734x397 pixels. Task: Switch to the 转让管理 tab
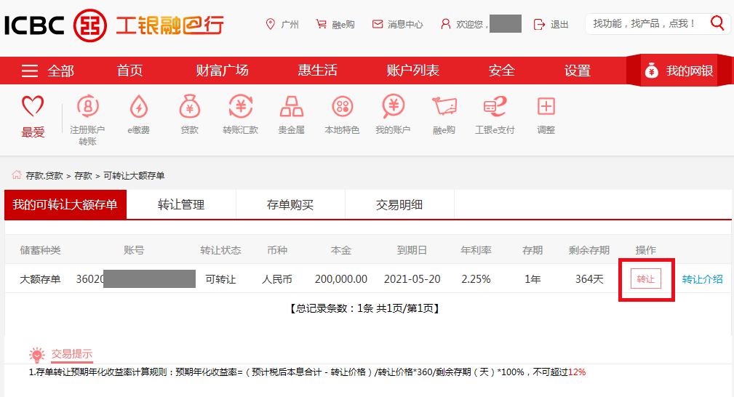click(x=181, y=204)
